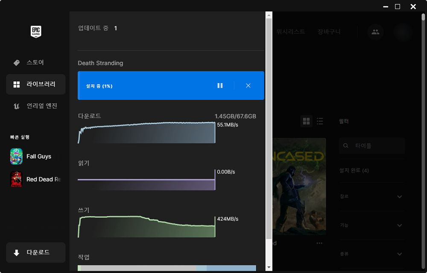Maximize the Epic Games Launcher window
Screen dimensions: 427x273
(x=398, y=6)
